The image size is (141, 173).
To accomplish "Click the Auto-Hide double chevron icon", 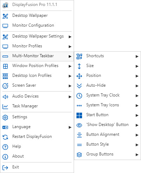I will pos(79,86).
